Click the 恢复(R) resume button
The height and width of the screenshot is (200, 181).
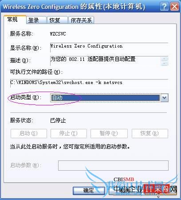(150, 133)
